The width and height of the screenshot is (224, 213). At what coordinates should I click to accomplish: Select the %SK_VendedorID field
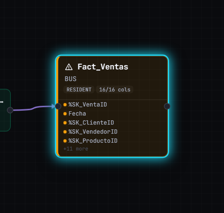point(93,132)
